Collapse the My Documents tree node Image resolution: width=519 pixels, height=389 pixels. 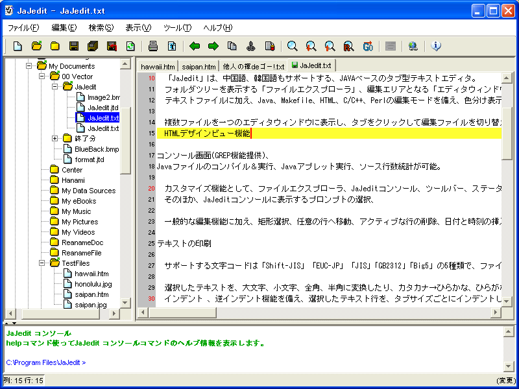(x=29, y=66)
